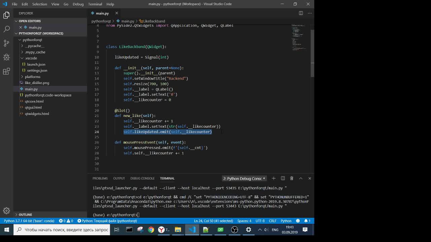Open Chrome from the taskbar

pos(151,230)
